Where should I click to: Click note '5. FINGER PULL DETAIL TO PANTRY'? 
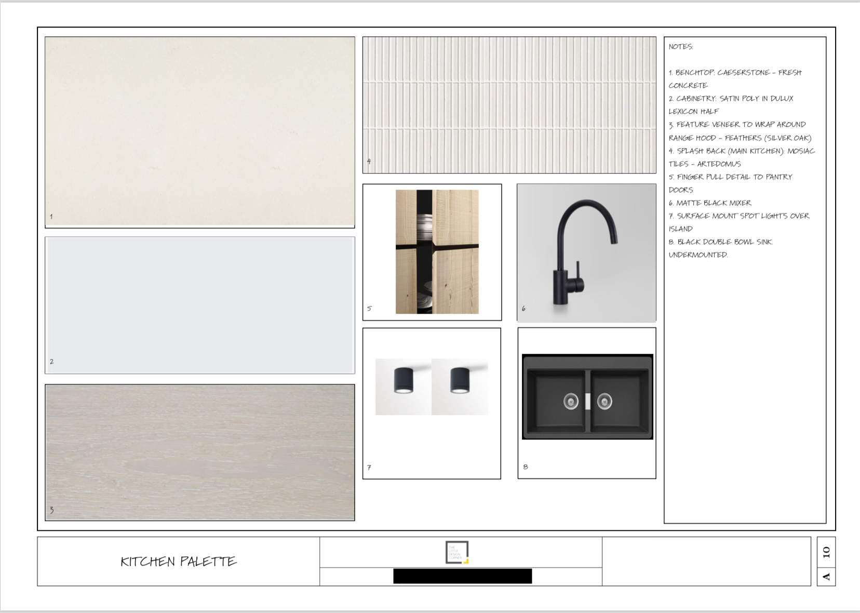(731, 177)
